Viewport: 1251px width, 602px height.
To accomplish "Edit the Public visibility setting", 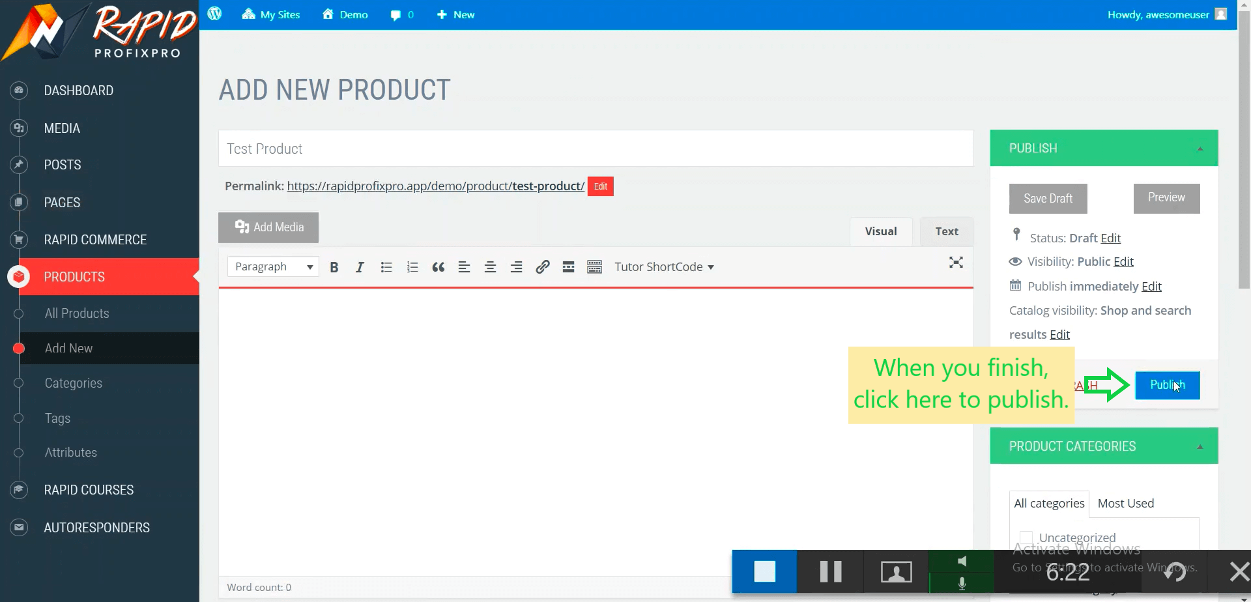I will [x=1123, y=262].
